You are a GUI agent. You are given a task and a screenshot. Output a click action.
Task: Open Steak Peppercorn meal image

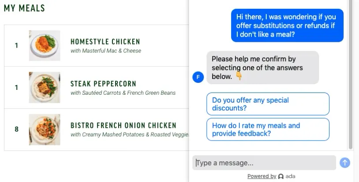(45, 87)
